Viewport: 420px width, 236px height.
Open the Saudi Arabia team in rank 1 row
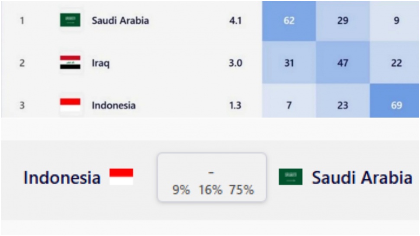120,20
